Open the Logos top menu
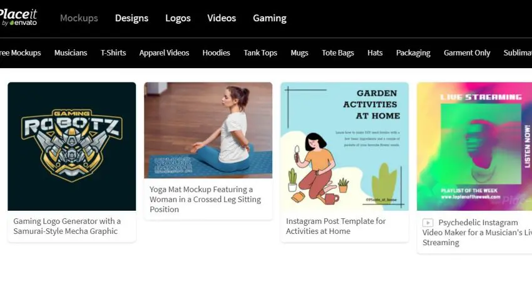Viewport: 532px width, 307px height. pyautogui.click(x=178, y=18)
